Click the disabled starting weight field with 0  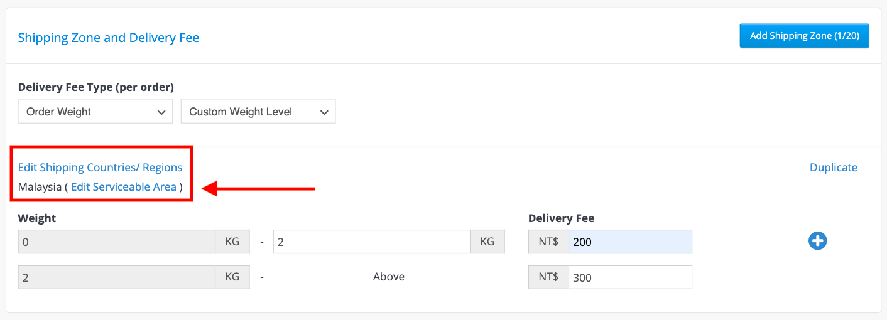point(117,242)
